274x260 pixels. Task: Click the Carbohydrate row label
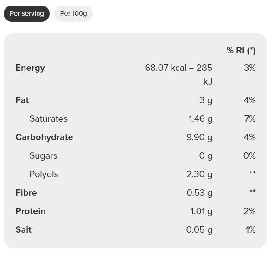[x=44, y=137]
